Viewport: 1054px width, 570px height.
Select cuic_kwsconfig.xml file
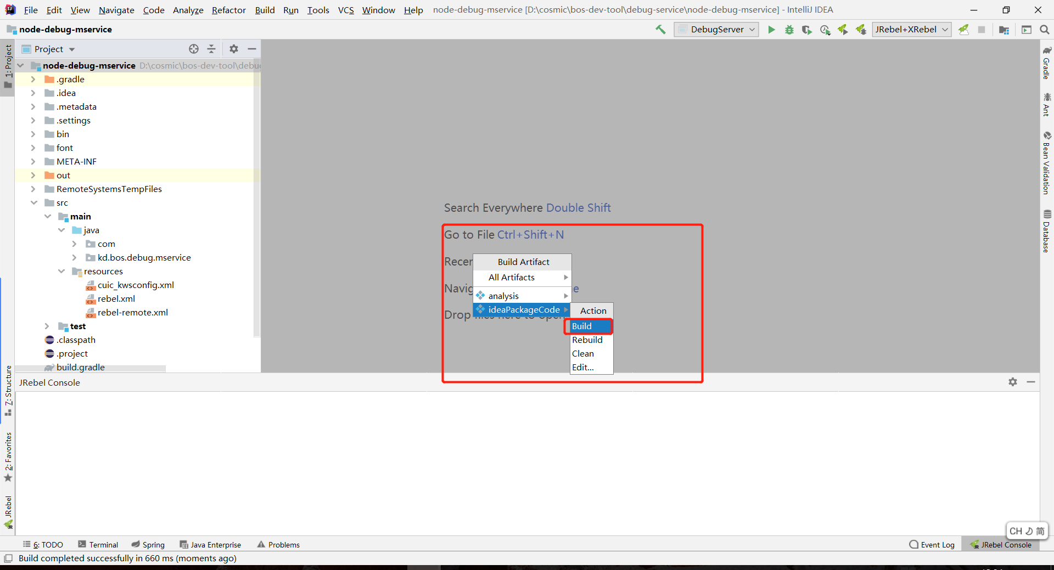136,285
